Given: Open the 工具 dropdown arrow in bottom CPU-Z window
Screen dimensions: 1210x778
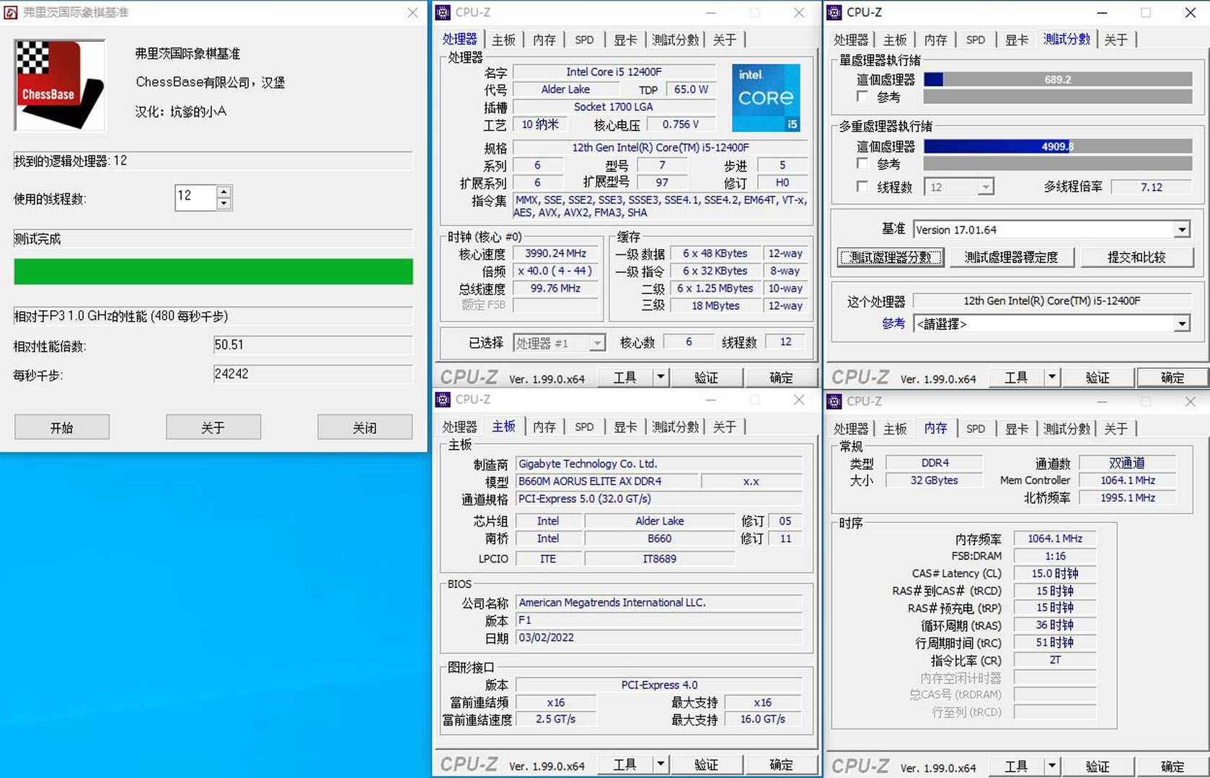Looking at the screenshot, I should (x=660, y=764).
